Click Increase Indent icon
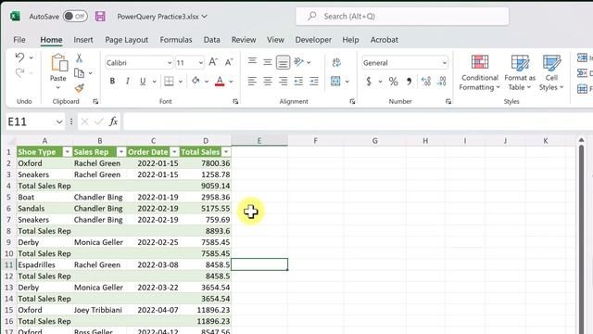Viewport: 593px width, 334px height. pos(314,81)
